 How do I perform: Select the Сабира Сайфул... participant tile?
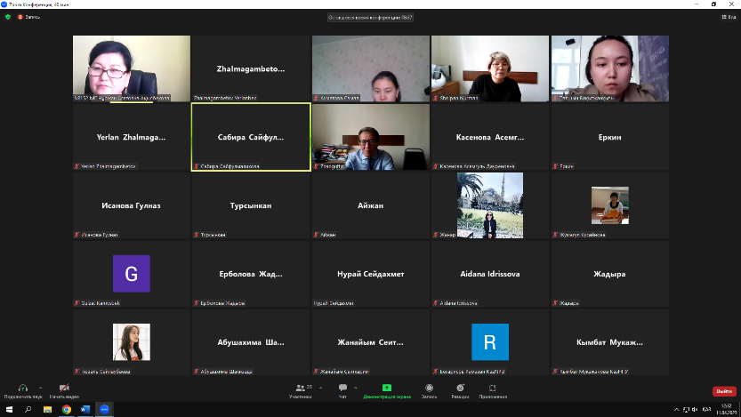coord(251,137)
